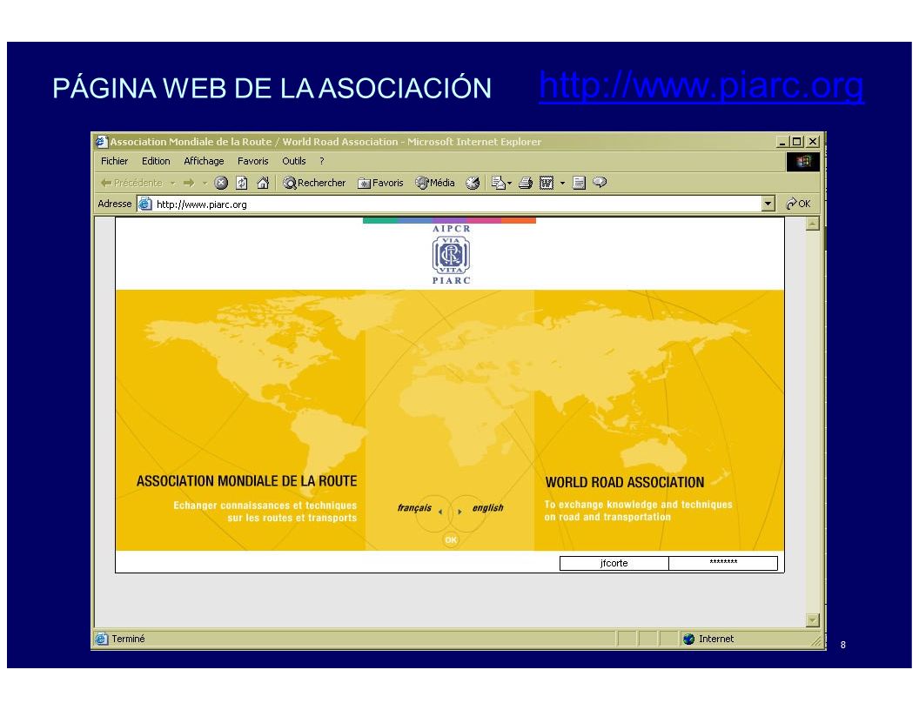Click the Internet zone globe icon
919x710 pixels.
[x=688, y=640]
